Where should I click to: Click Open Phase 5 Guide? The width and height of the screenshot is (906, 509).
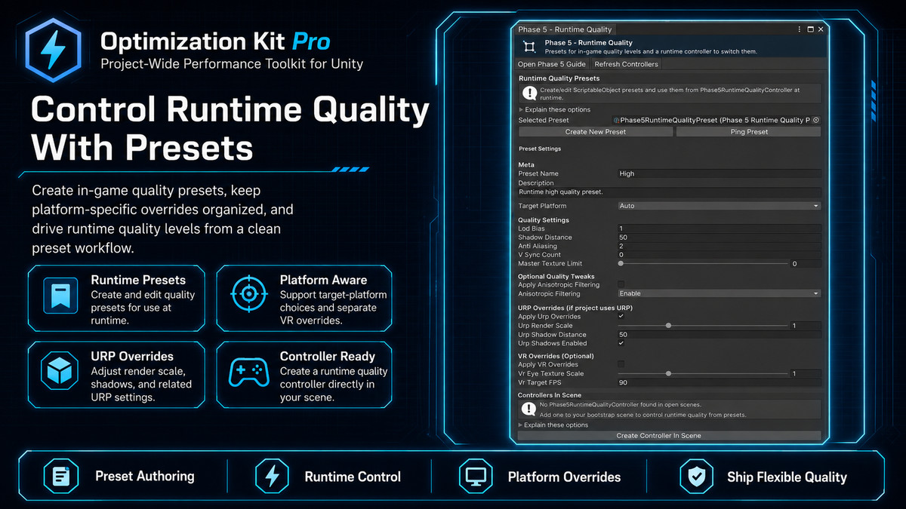pos(553,64)
